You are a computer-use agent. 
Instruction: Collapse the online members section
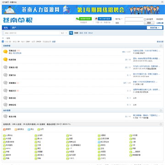161,124
